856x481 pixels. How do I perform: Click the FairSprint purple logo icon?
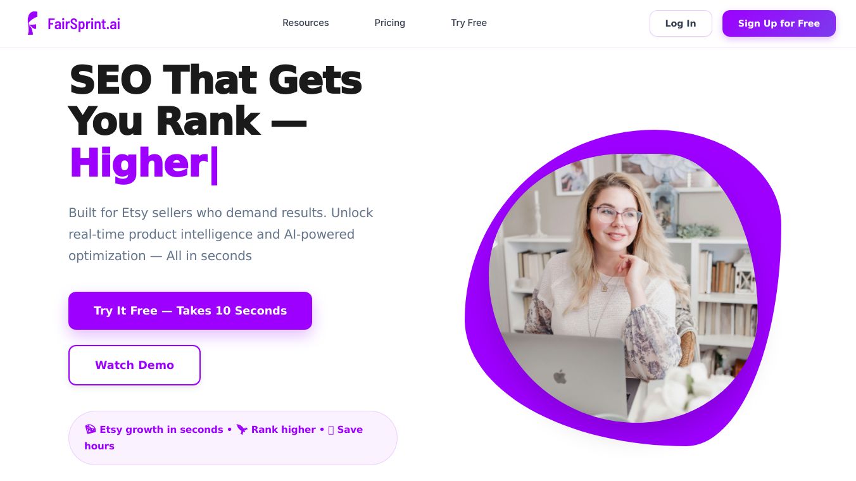coord(32,23)
